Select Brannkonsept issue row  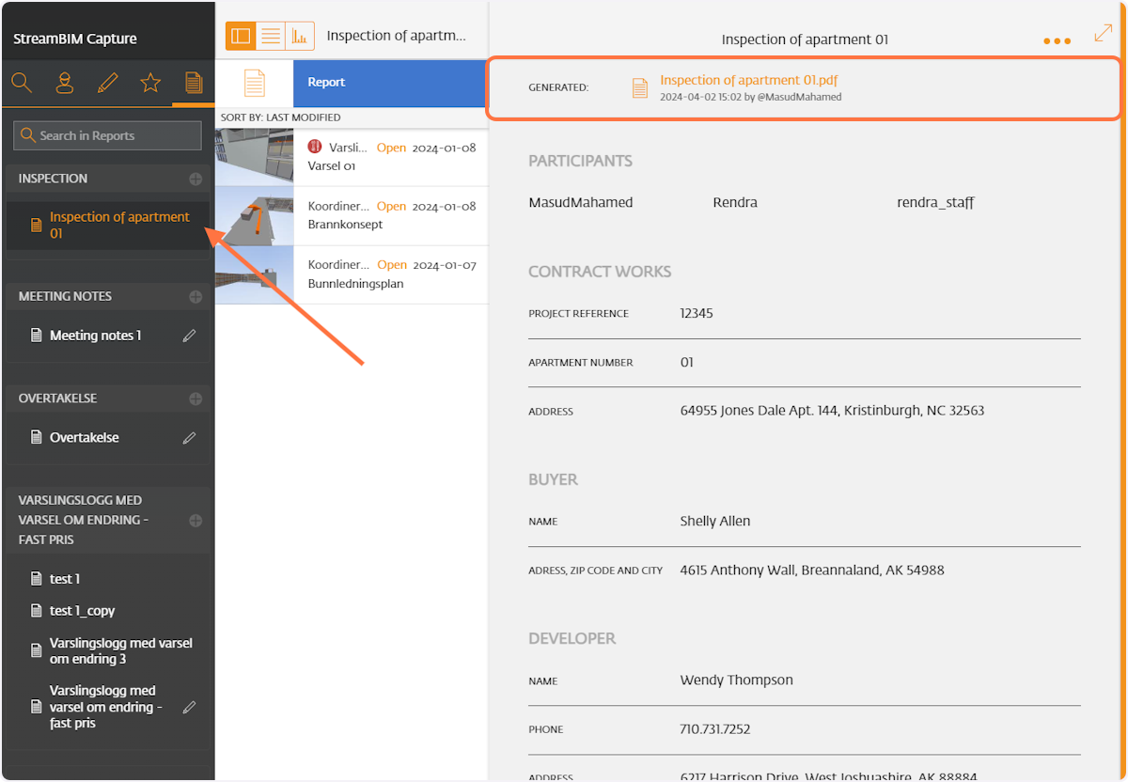point(352,215)
